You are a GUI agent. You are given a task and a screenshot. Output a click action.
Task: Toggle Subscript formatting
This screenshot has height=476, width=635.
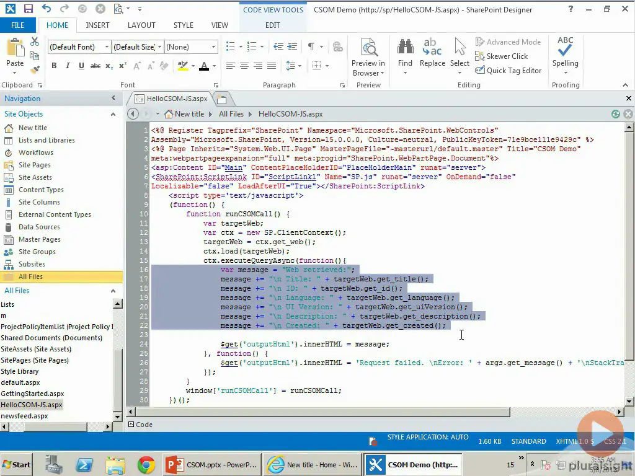point(109,66)
